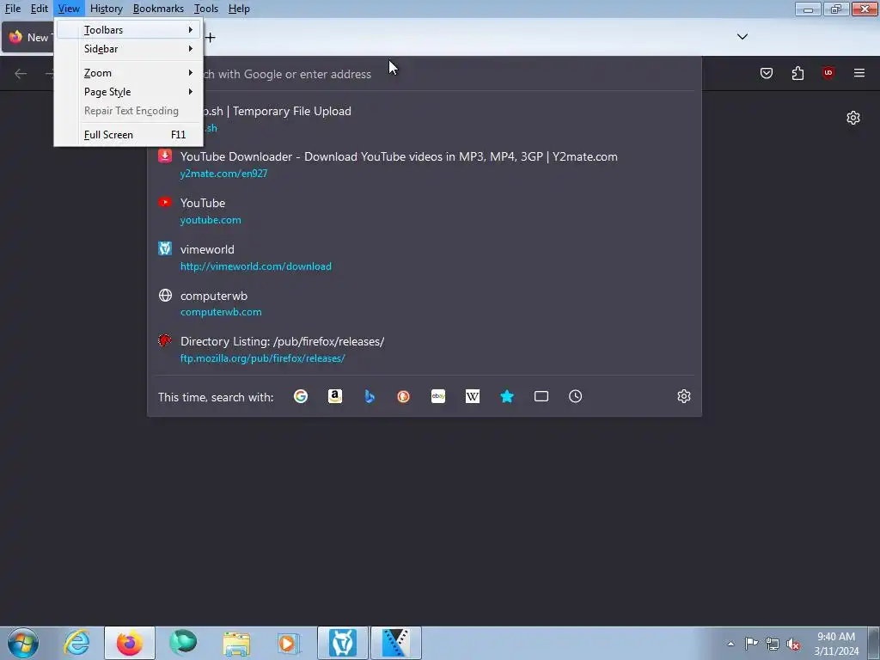880x660 pixels.
Task: Search this time with Wikipedia icon
Action: [x=473, y=396]
